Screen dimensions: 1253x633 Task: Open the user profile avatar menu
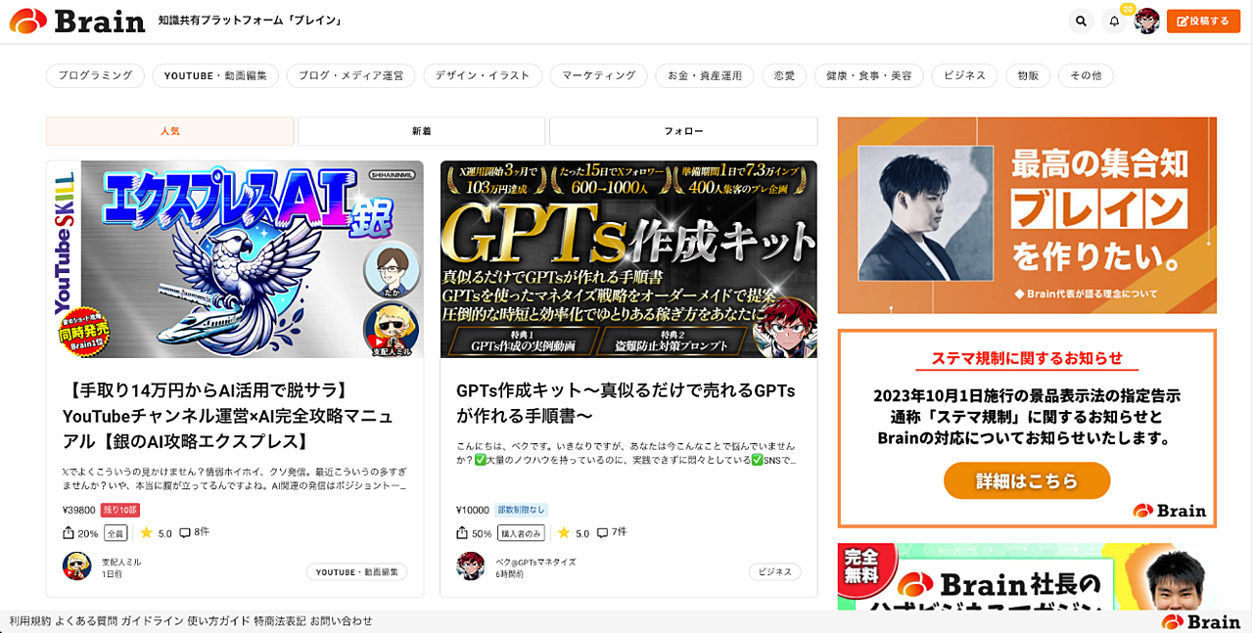pos(1147,21)
